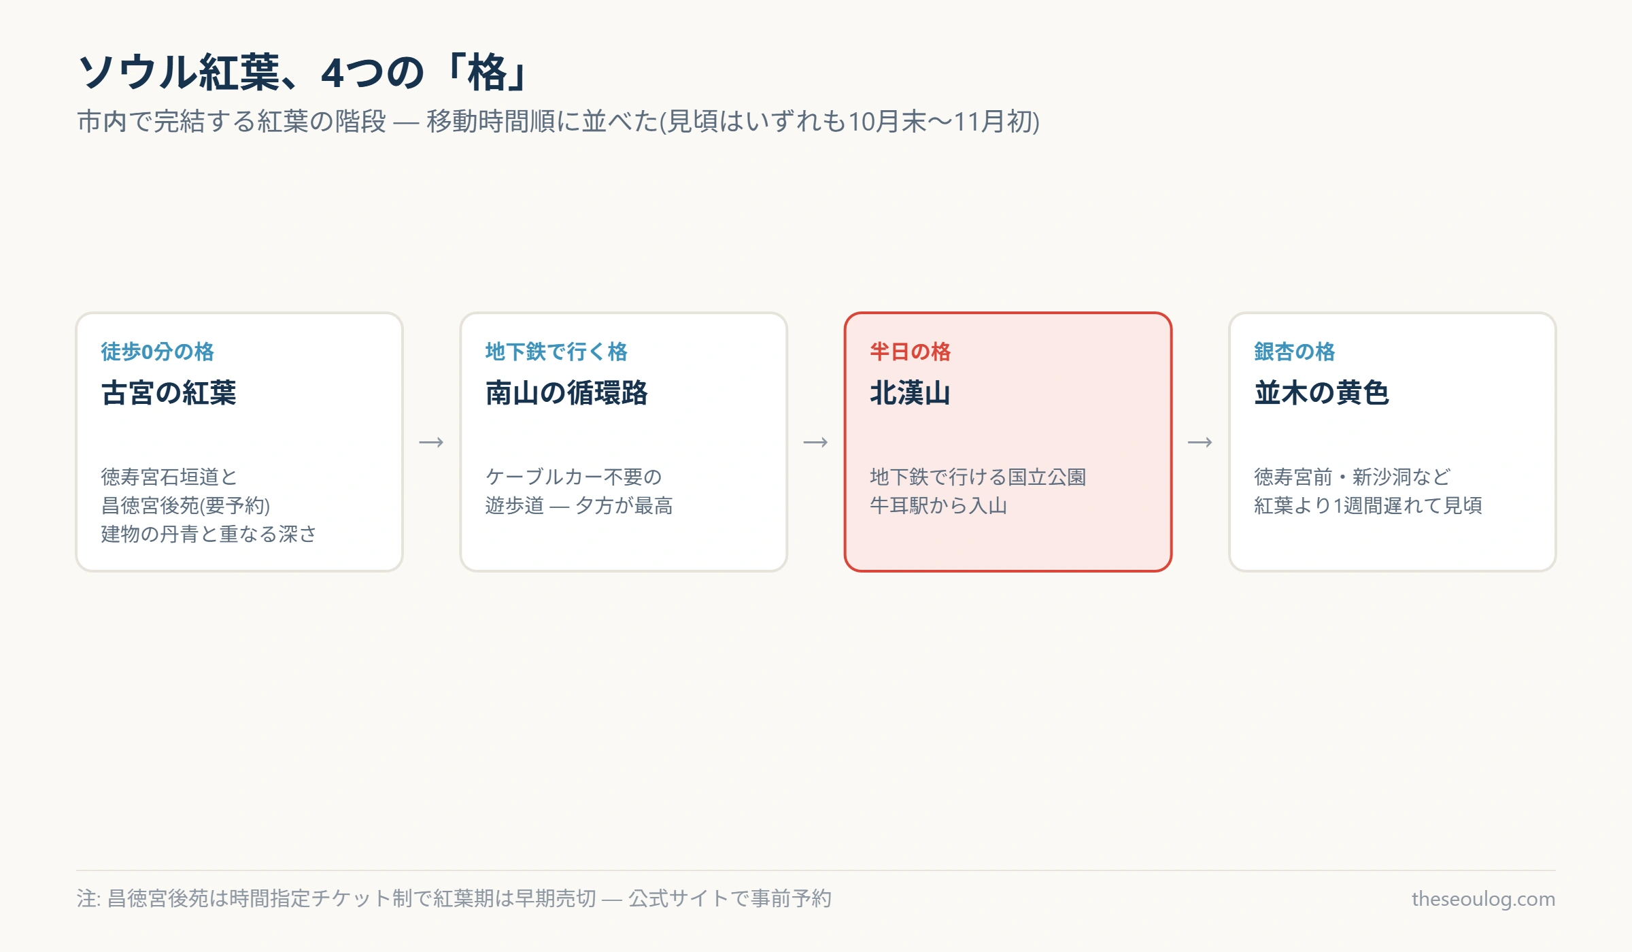
Task: Click the line 建物の丹青と重なる深さ
Action: [x=209, y=534]
